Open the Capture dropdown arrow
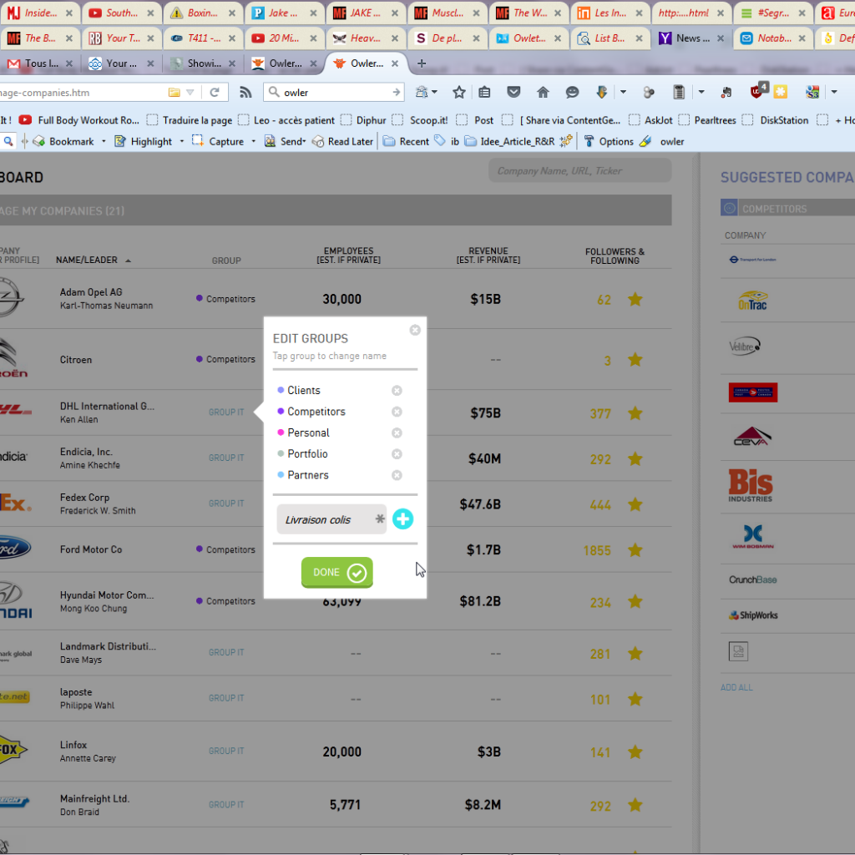 coord(254,142)
